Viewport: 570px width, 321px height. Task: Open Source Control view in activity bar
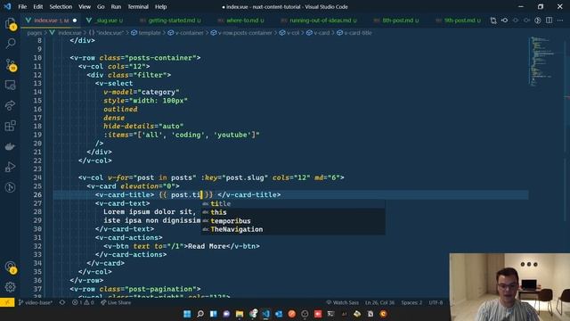[x=10, y=64]
